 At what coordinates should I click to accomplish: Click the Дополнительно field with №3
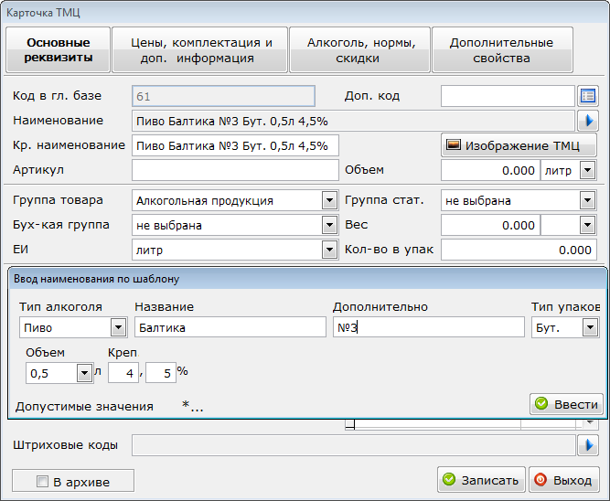click(429, 327)
